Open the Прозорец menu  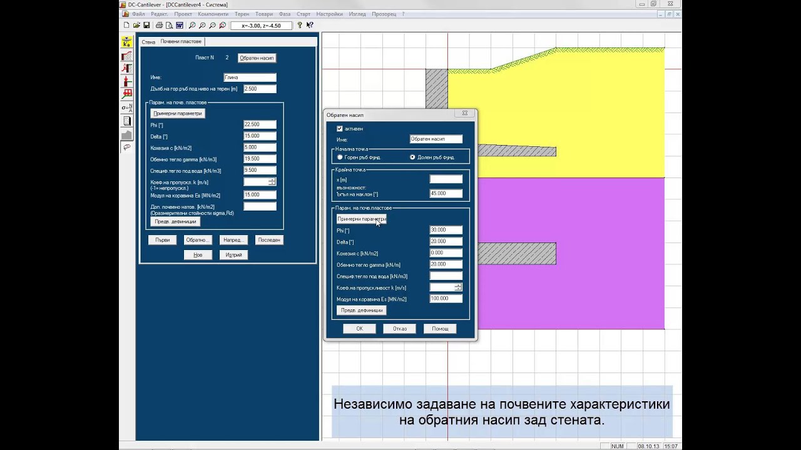tap(384, 14)
